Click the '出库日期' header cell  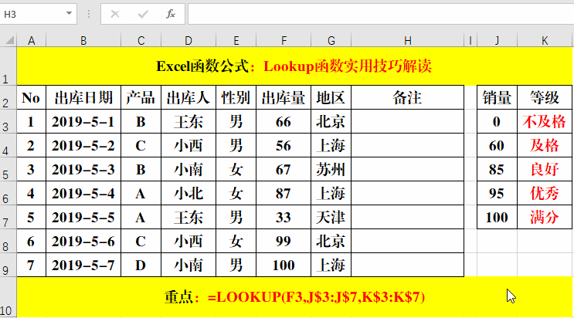click(83, 98)
